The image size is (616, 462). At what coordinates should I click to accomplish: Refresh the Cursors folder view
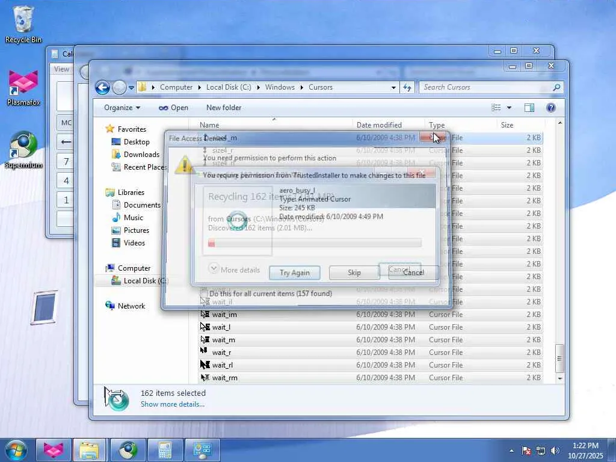click(407, 88)
